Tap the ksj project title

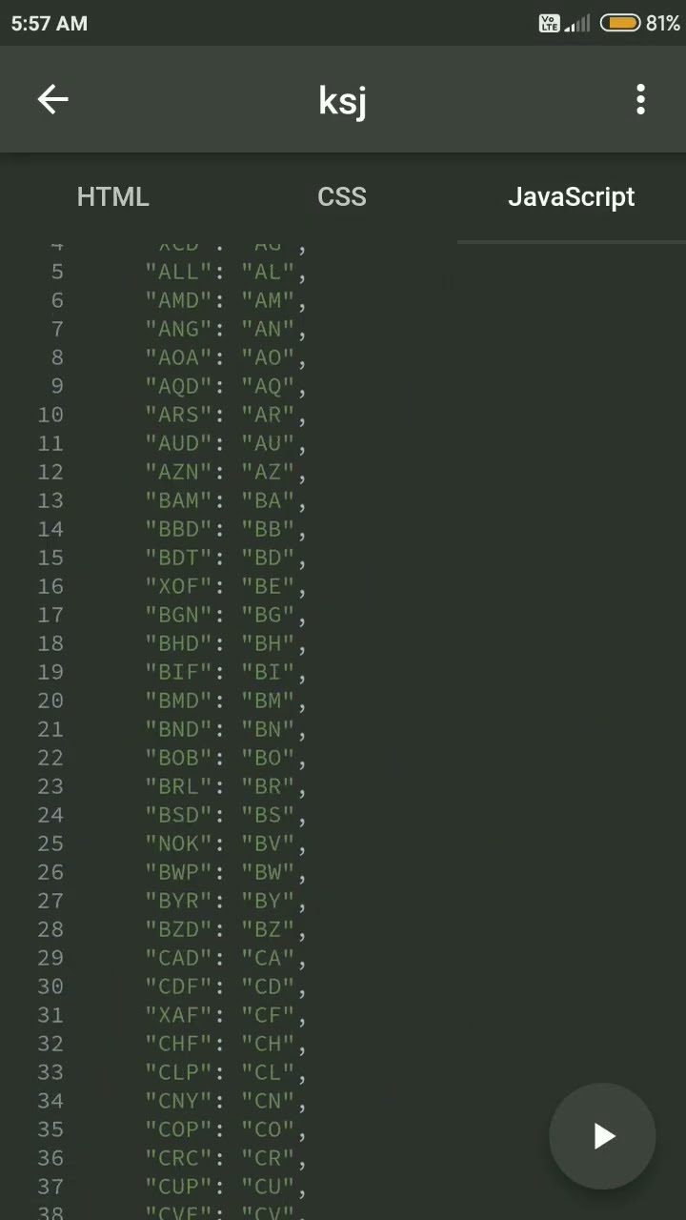[x=343, y=100]
